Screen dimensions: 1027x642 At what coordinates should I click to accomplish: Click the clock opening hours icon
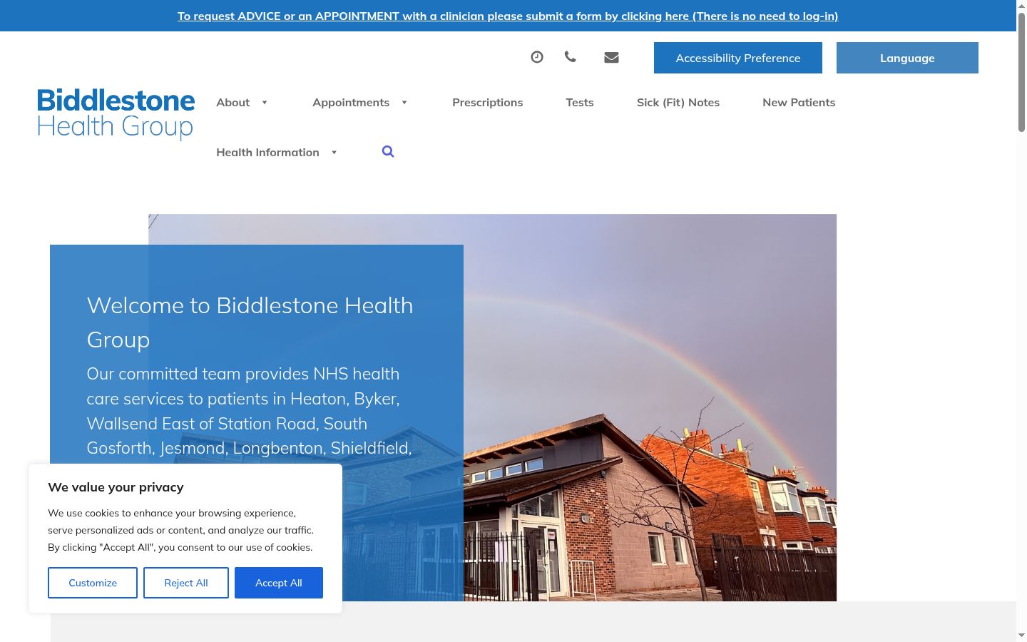(537, 57)
